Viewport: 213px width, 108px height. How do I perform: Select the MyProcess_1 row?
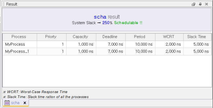(x=107, y=51)
